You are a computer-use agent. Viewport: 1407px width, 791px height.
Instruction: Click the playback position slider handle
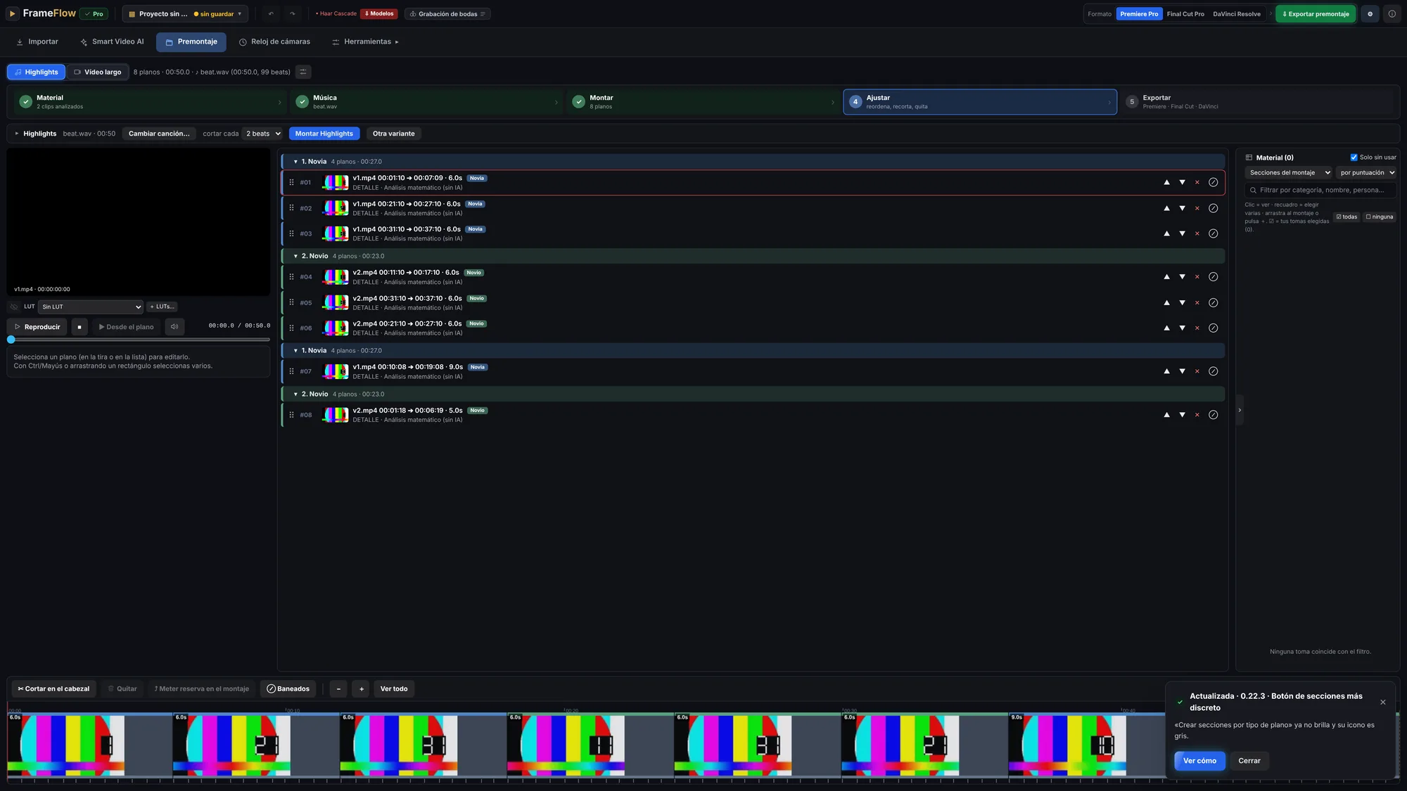tap(11, 340)
